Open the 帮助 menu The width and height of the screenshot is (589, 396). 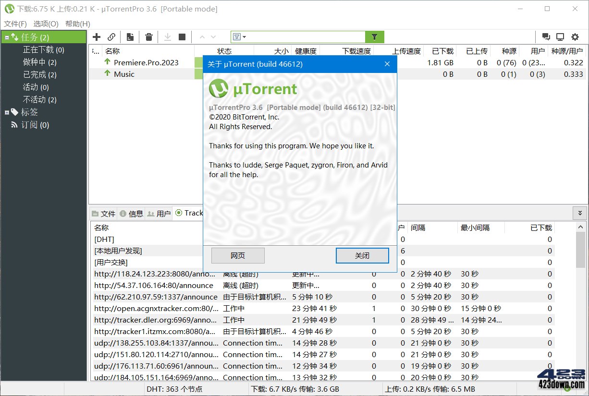(x=77, y=24)
